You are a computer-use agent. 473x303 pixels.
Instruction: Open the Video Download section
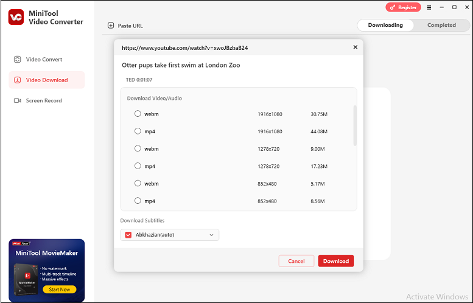(46, 80)
